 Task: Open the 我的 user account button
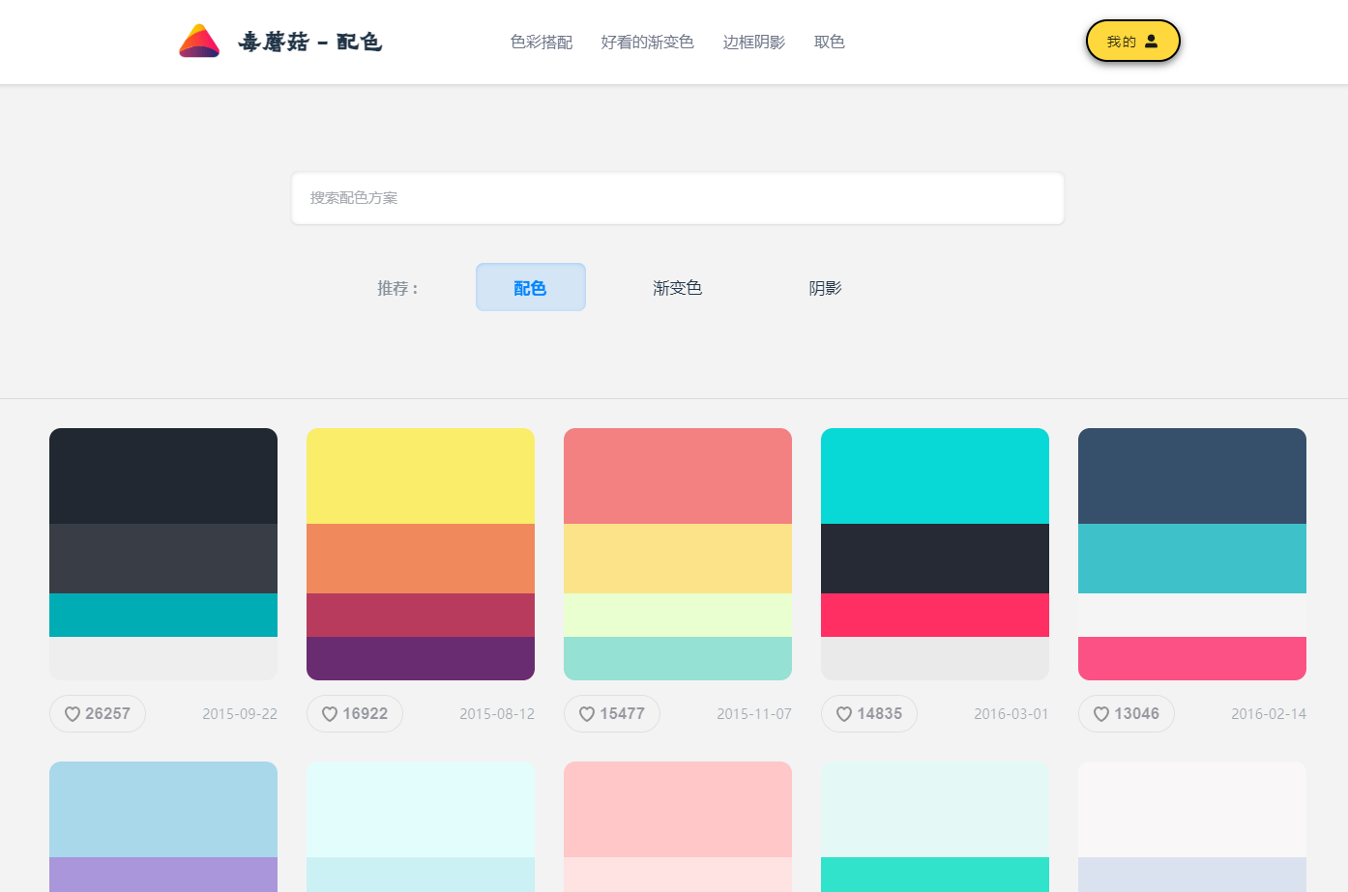coord(1132,42)
